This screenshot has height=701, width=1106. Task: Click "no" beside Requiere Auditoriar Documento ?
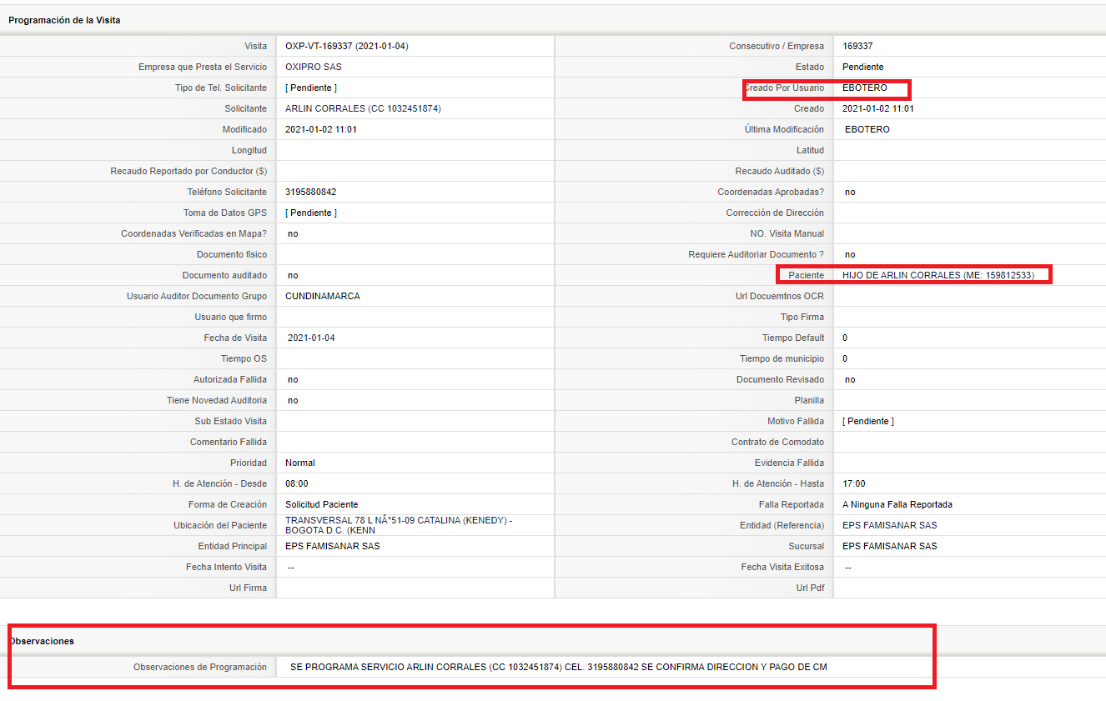(850, 254)
